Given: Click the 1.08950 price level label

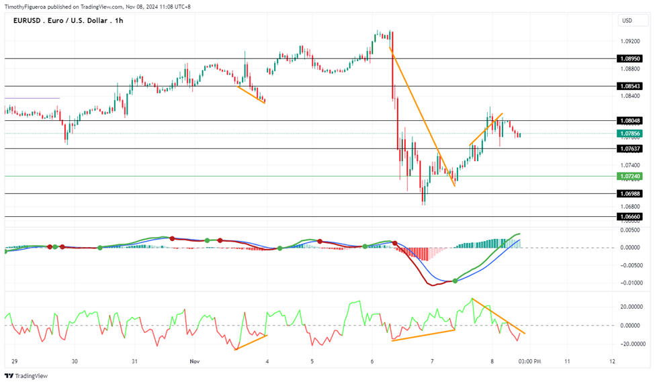Looking at the screenshot, I should [x=629, y=59].
